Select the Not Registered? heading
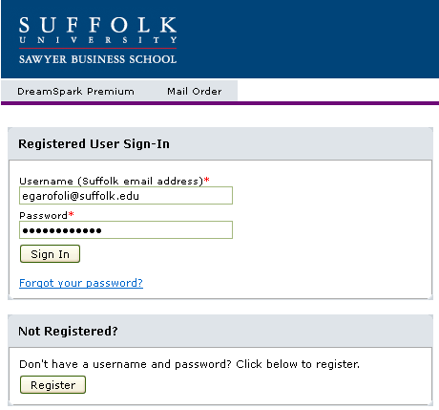 68,332
